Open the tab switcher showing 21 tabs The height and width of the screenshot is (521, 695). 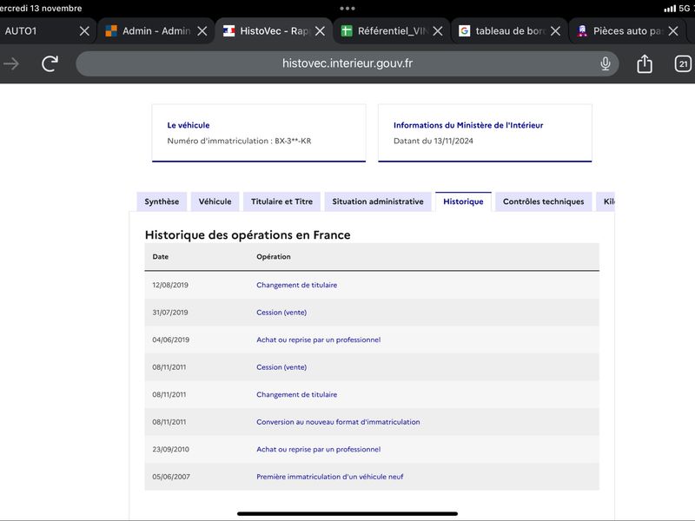[x=683, y=63]
